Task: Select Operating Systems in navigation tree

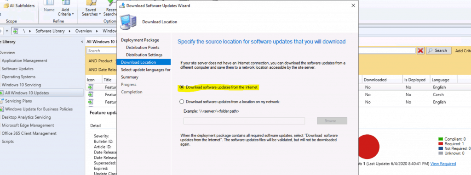Action: pyautogui.click(x=18, y=77)
